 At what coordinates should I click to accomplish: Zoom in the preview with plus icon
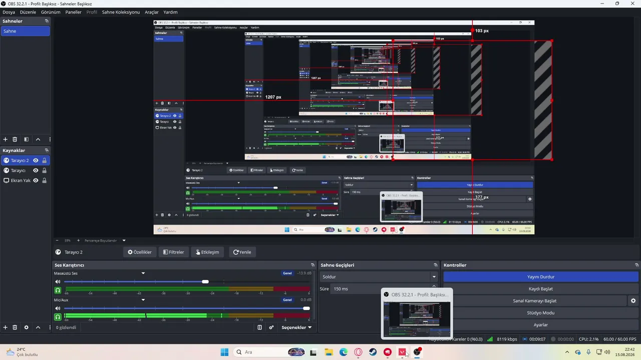78,240
